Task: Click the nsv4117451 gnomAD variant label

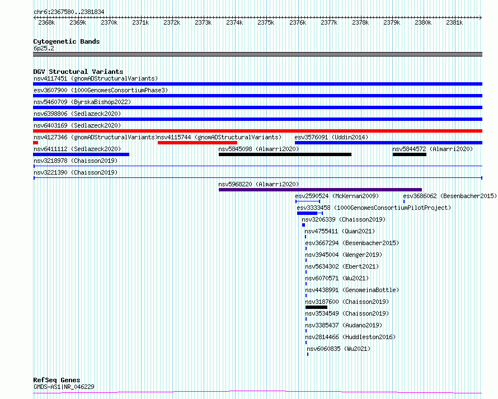Action: (x=96, y=78)
